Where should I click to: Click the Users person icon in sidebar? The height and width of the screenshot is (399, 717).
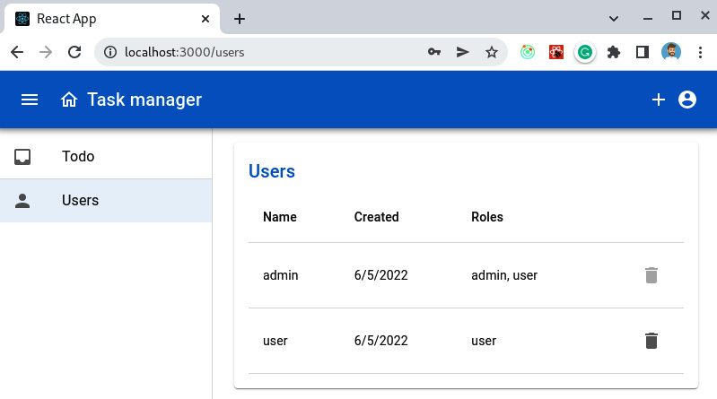coord(23,201)
